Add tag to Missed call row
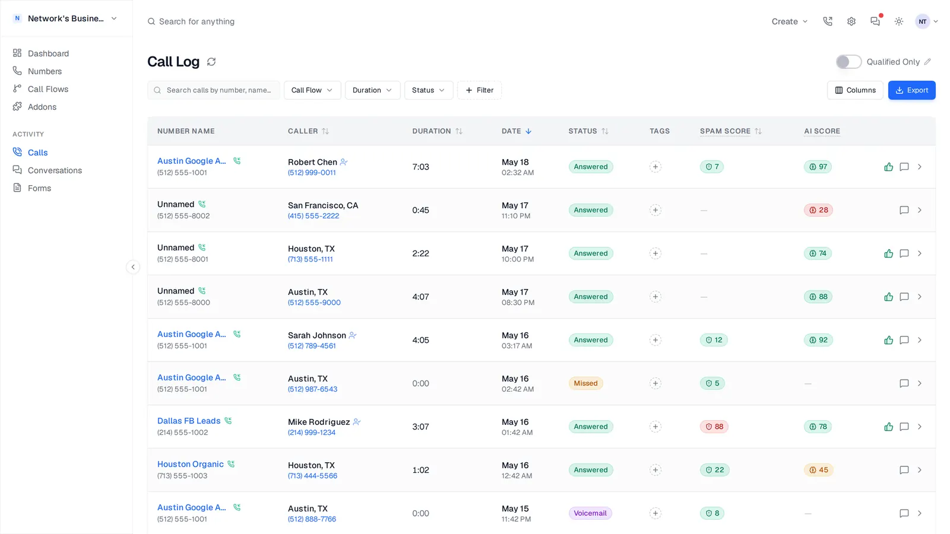The image size is (950, 534). [x=655, y=383]
